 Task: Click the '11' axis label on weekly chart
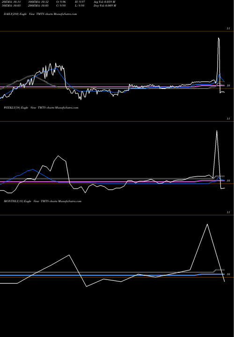[228, 118]
